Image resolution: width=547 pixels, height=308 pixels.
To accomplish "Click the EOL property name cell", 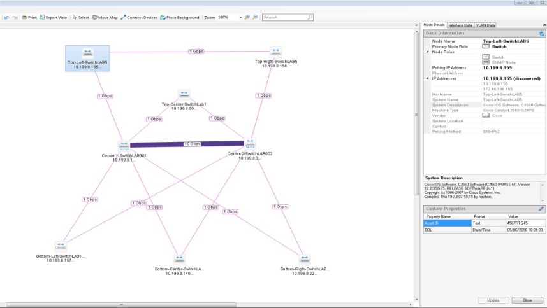I will coord(448,230).
